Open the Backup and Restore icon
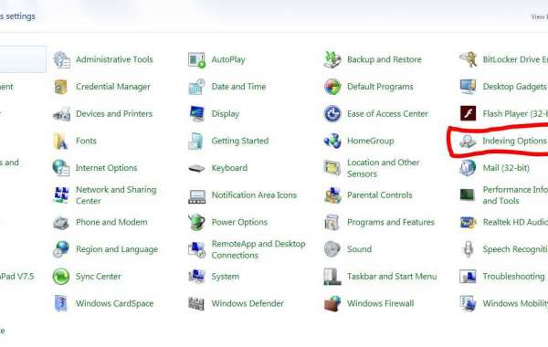 332,59
